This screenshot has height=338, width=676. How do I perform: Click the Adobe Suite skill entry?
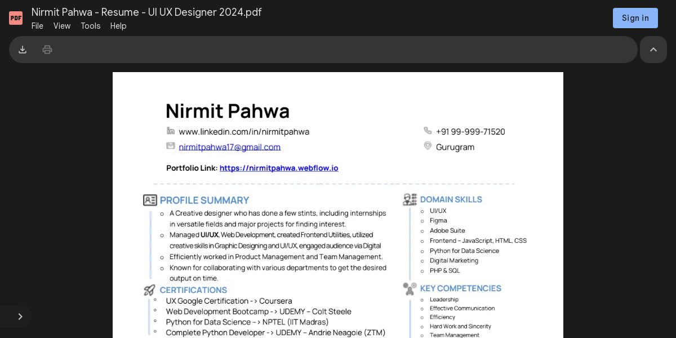point(447,230)
